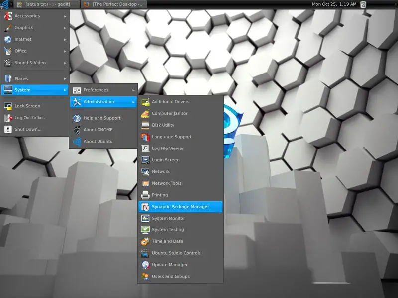The height and width of the screenshot is (298, 398).
Task: Choose Log Out falko... label
Action: (30, 118)
